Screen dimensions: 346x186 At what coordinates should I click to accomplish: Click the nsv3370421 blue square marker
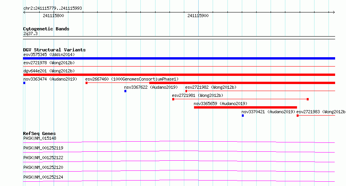(x=243, y=116)
